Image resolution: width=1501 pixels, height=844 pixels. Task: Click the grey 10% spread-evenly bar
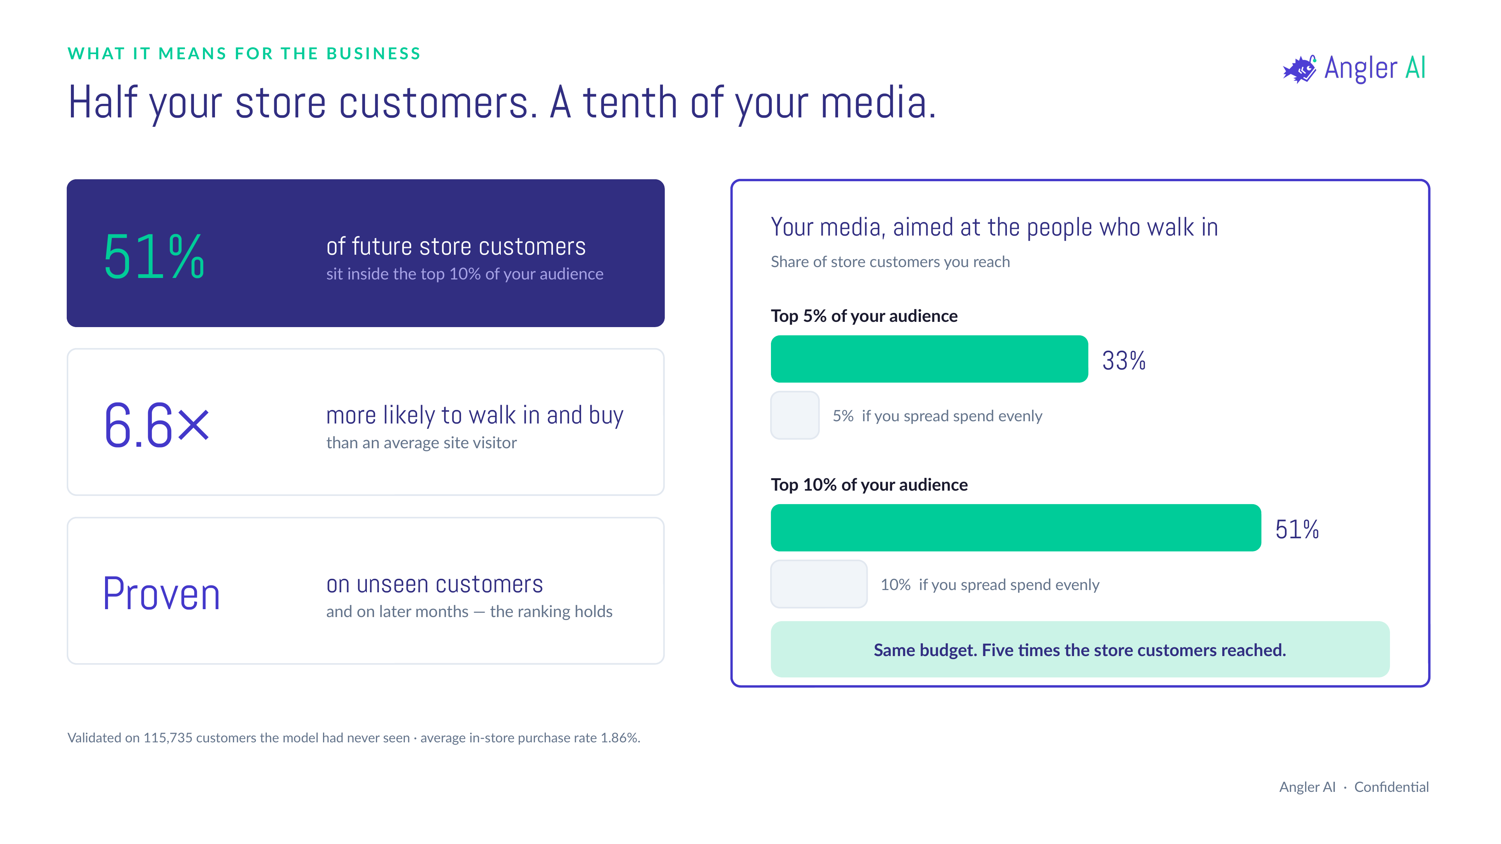(819, 584)
